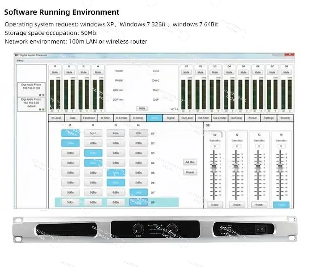Select device 192.168.0.128 in device list

31,89
